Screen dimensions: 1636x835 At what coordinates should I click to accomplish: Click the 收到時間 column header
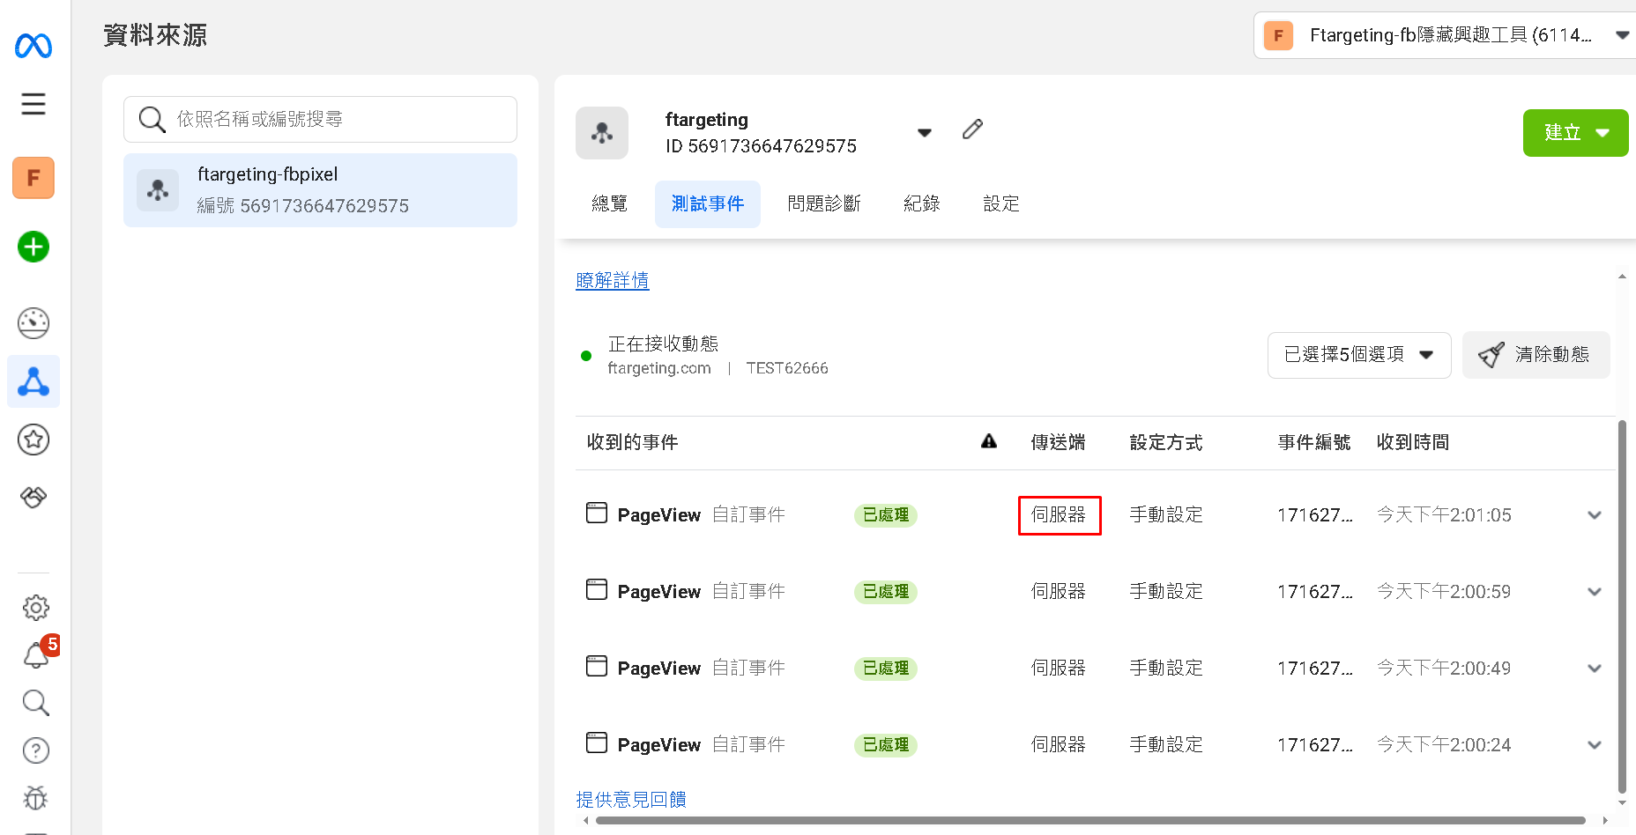pos(1413,442)
